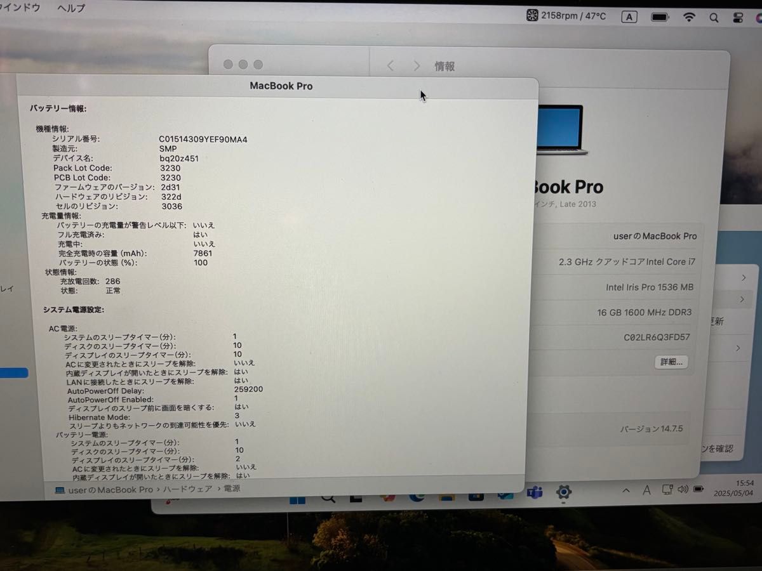Click the volume speaker icon in taskbar tray
The width and height of the screenshot is (762, 571).
(683, 489)
